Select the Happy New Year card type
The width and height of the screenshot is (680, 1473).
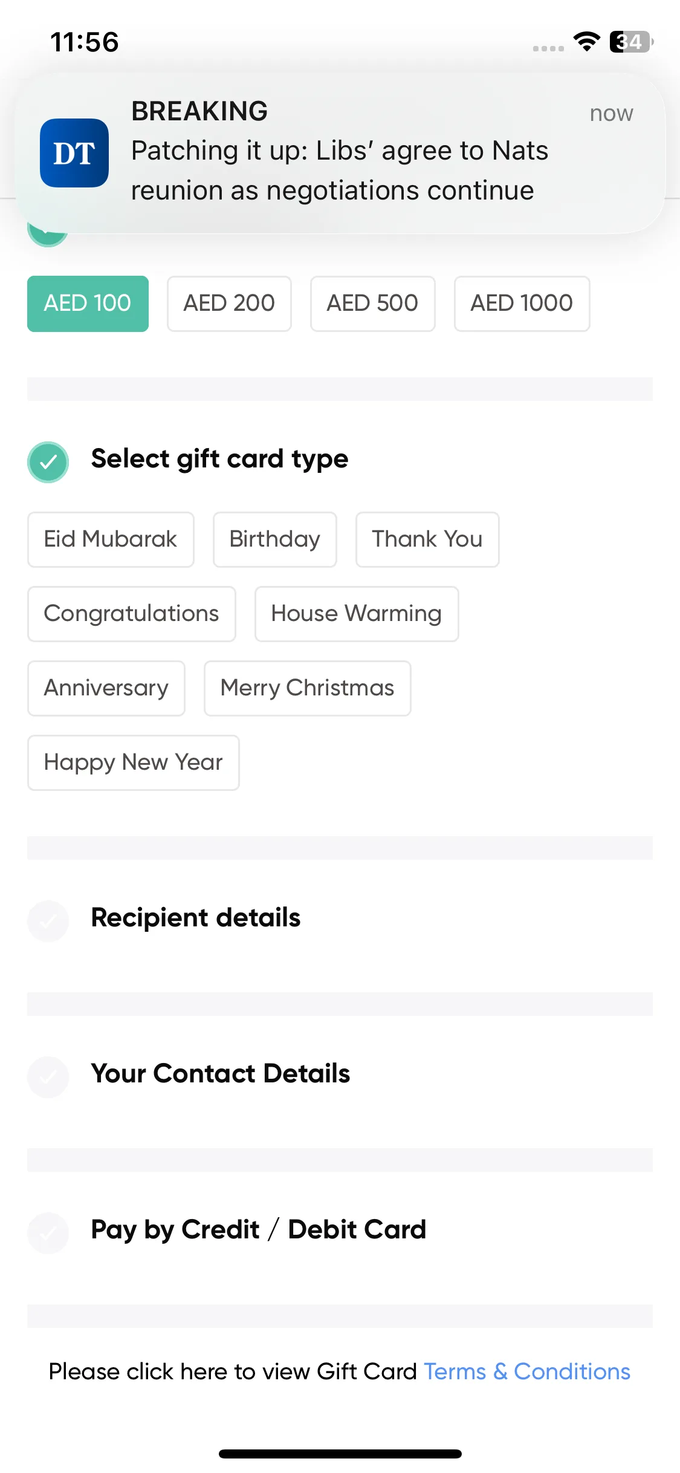133,763
